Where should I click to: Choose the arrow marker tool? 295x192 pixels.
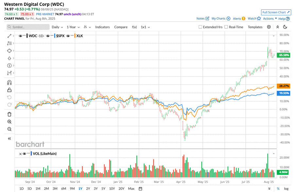(9, 58)
